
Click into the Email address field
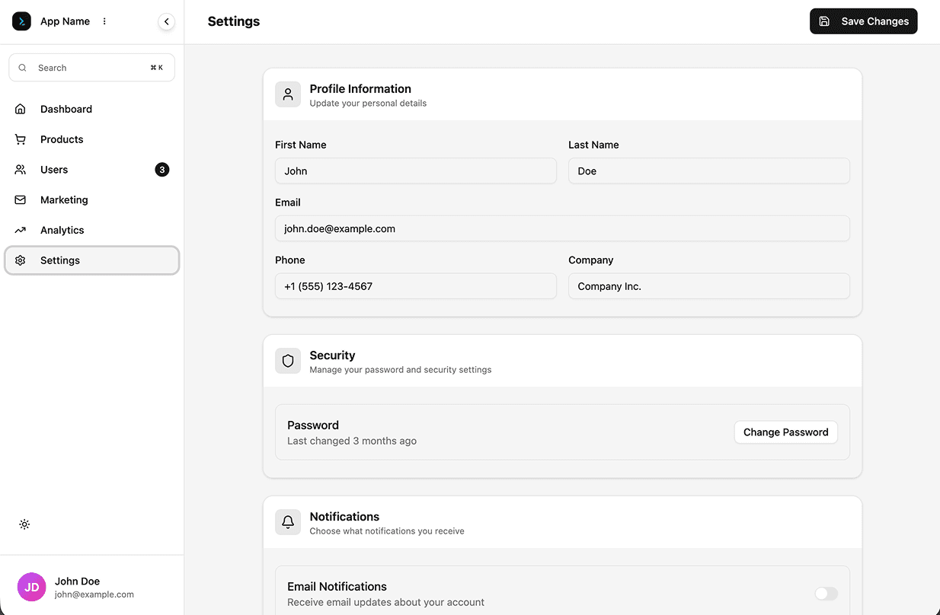(561, 228)
